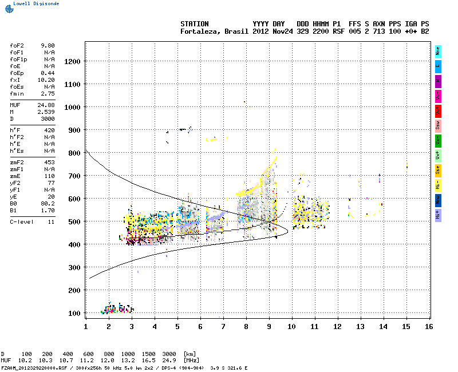Select the P1 value RSF
This screenshot has height=372, width=458.
point(338,31)
